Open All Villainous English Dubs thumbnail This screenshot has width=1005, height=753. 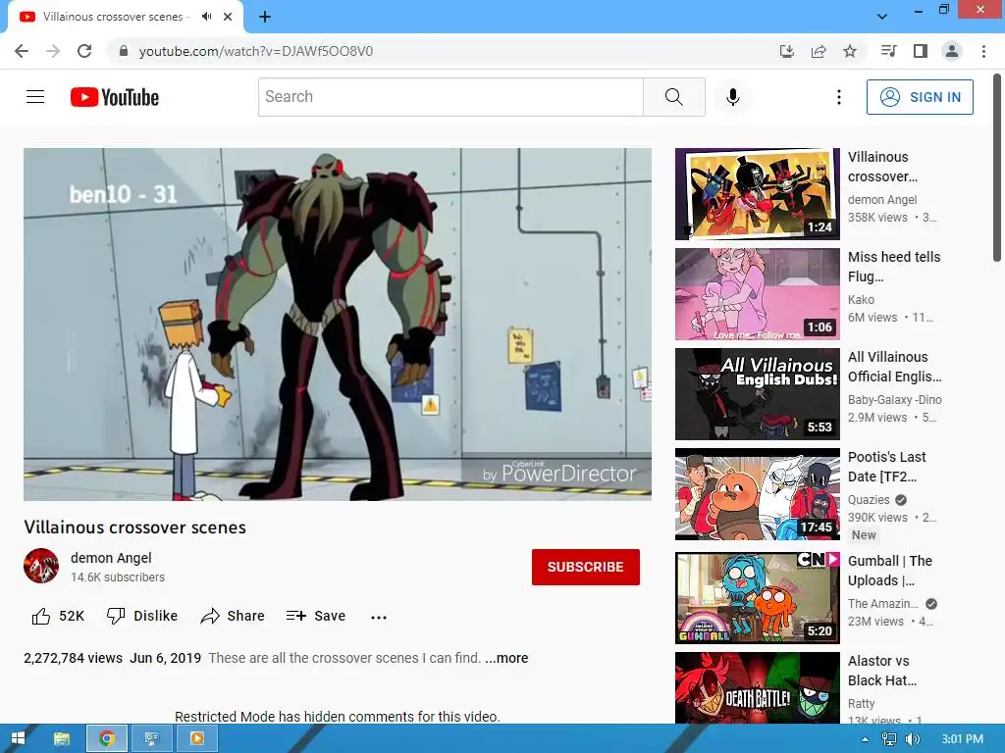[x=757, y=394]
